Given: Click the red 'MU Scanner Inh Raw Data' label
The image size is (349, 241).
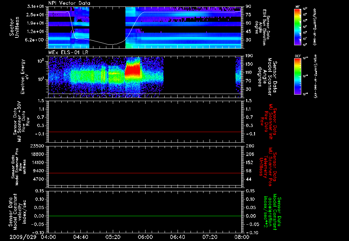Looking at the screenshot, I should [269, 122].
